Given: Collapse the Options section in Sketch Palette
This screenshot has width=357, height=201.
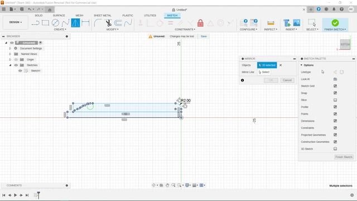Looking at the screenshot, I should [301, 65].
